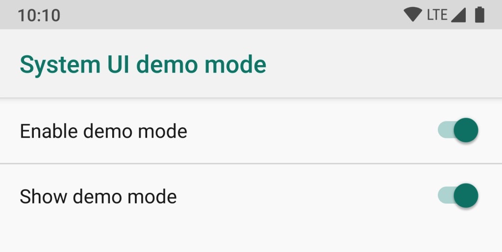Tap dark green knob of Show demo mode switch
Screen dimensions: 502x252
(466, 195)
